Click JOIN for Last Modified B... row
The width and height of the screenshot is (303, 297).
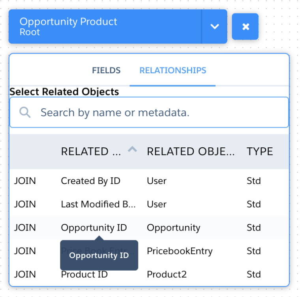tap(25, 204)
